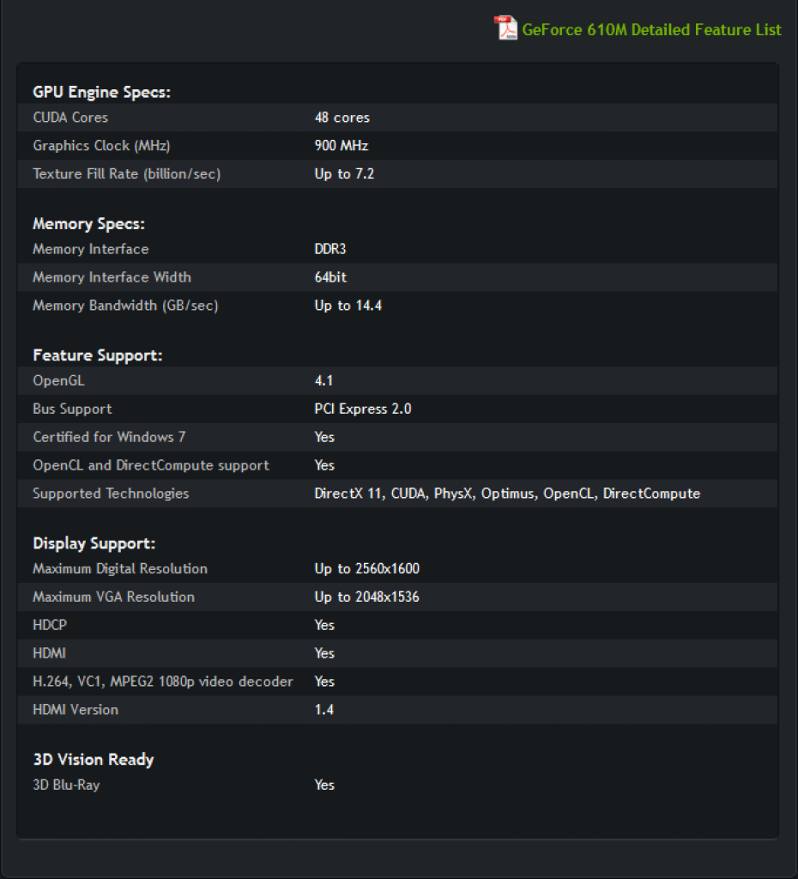
Task: Click the GPU Engine Specs heading
Action: pyautogui.click(x=101, y=92)
